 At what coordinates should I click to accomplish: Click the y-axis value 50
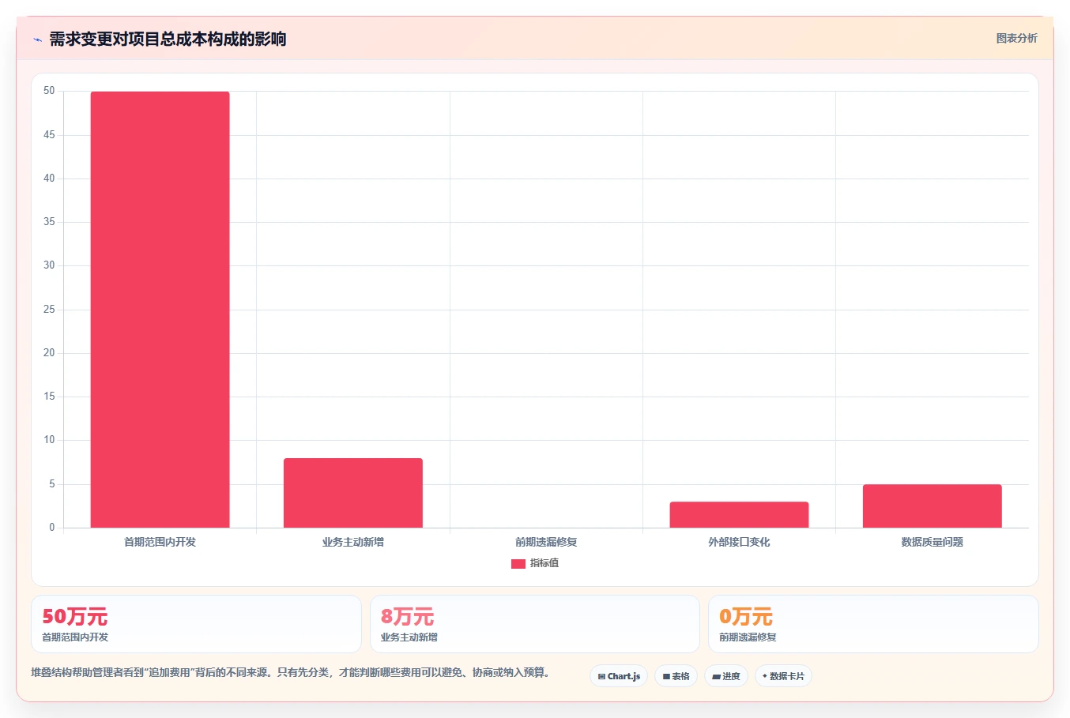(49, 91)
